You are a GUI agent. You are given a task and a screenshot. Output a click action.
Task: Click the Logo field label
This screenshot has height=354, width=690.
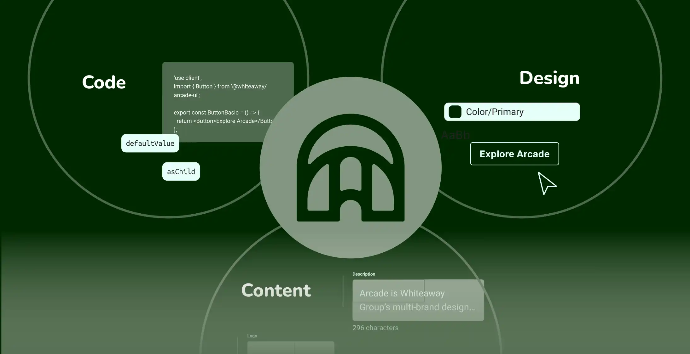pyautogui.click(x=252, y=336)
